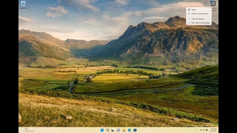Image resolution: width=237 pixels, height=133 pixels.
Task: Open network Wi-Fi tray icon
Action: pos(201,130)
